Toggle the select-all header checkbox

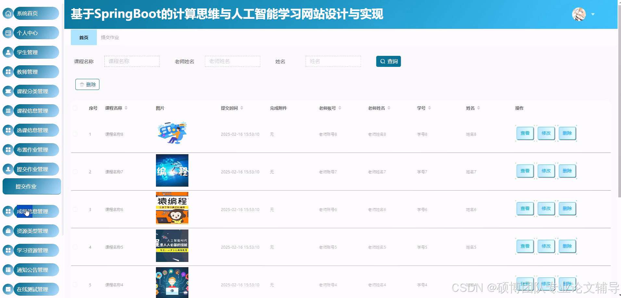tap(75, 108)
